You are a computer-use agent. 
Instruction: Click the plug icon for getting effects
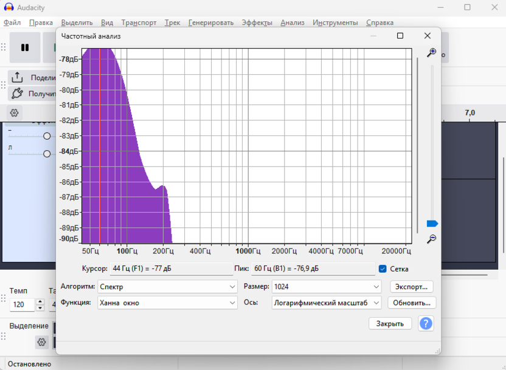pos(17,94)
